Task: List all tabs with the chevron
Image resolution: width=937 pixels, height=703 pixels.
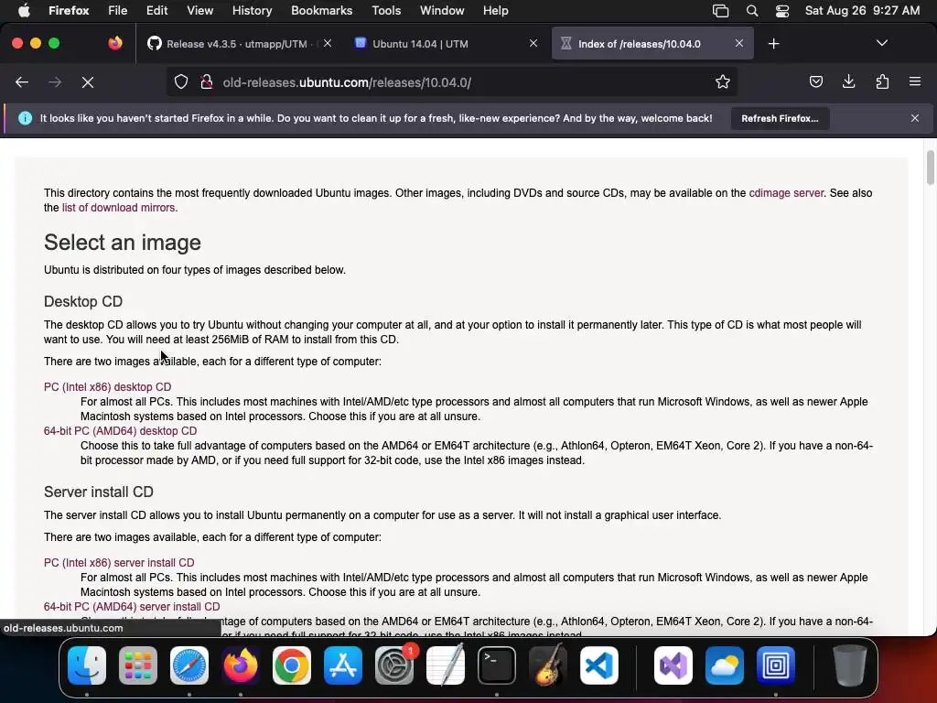Action: [x=882, y=43]
